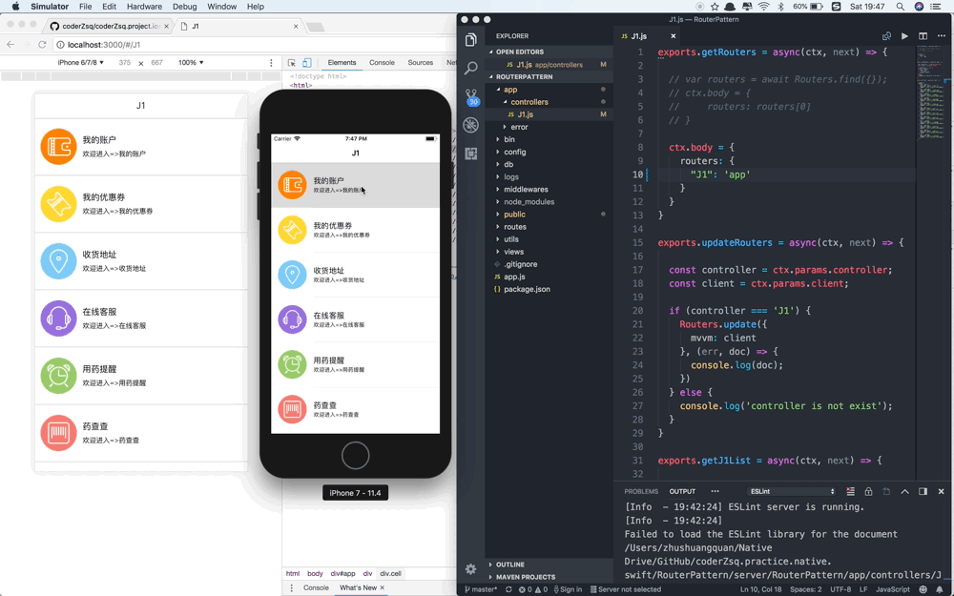Expand the node_modules folder
This screenshot has width=954, height=596.
tap(550, 202)
